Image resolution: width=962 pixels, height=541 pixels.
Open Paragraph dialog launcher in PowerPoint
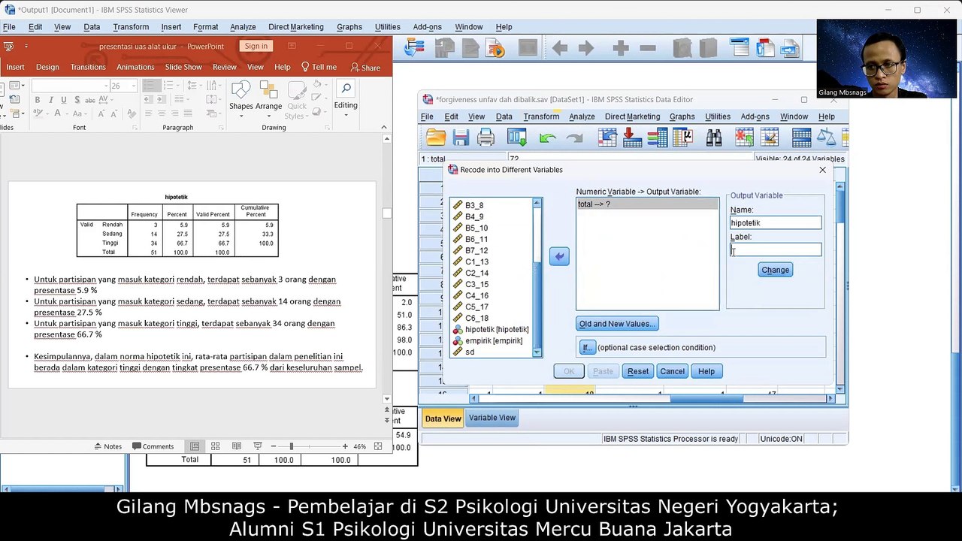pyautogui.click(x=221, y=127)
